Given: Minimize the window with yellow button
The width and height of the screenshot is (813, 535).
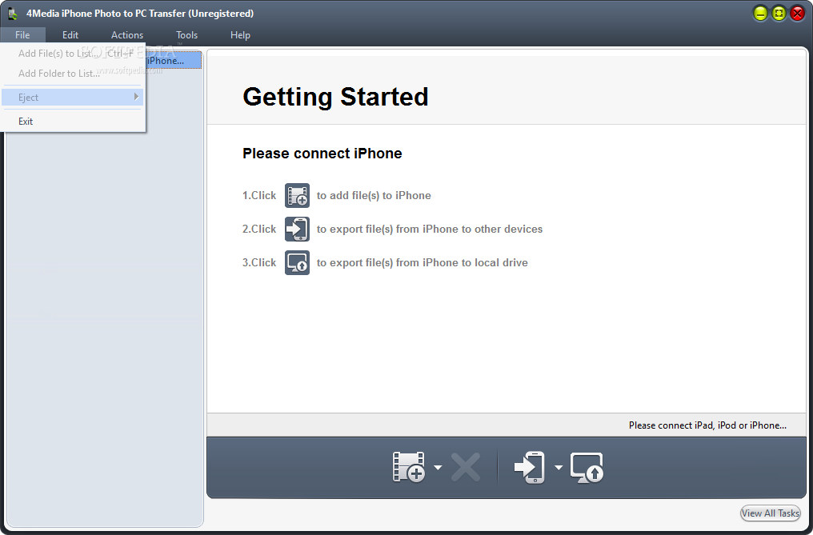Looking at the screenshot, I should tap(761, 14).
